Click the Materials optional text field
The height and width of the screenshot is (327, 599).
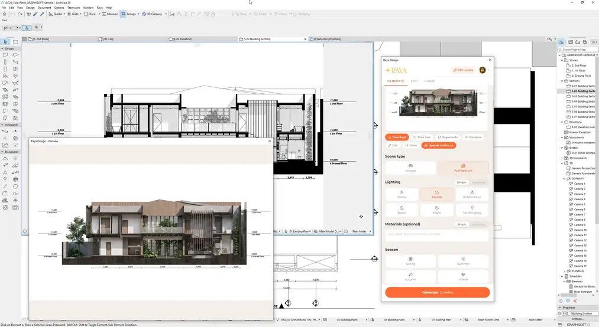pos(437,235)
